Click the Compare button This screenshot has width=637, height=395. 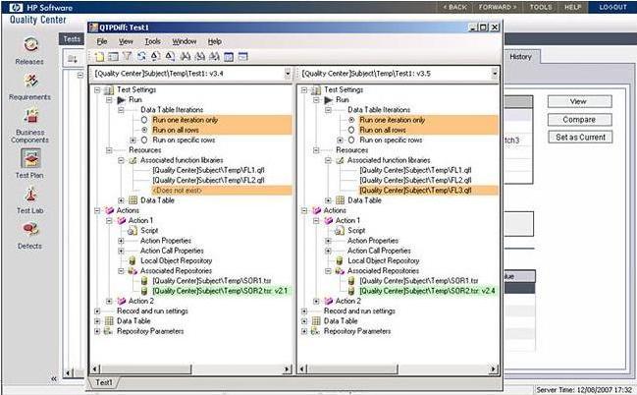pos(579,120)
